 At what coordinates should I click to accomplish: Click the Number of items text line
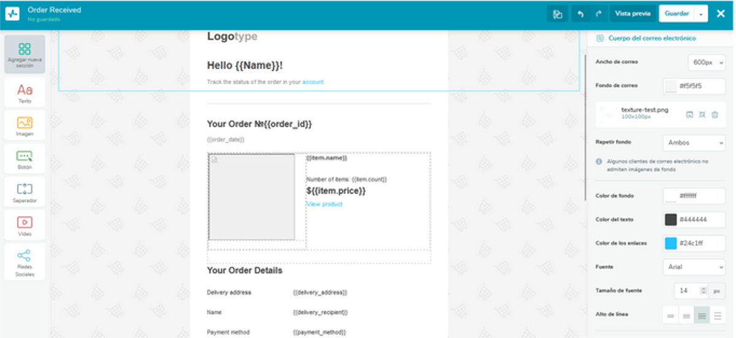coord(347,179)
